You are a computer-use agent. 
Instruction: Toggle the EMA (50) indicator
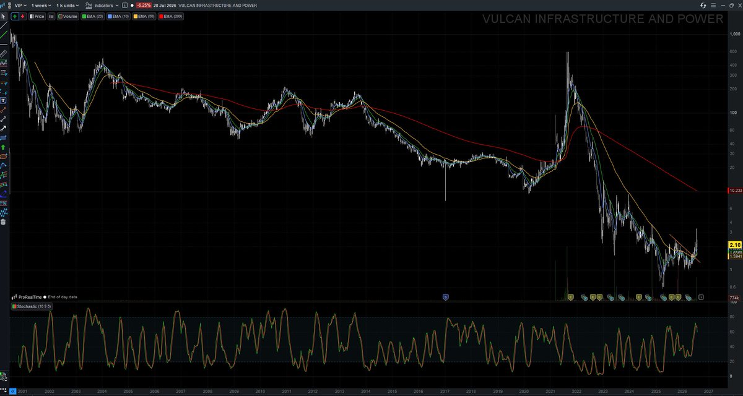[144, 17]
